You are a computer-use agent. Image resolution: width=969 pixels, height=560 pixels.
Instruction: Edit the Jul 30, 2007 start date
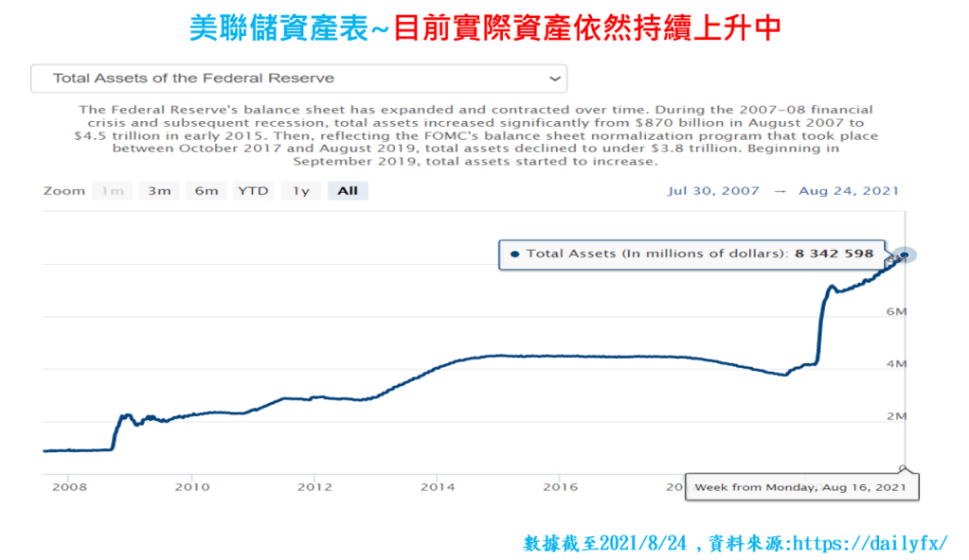(x=713, y=191)
